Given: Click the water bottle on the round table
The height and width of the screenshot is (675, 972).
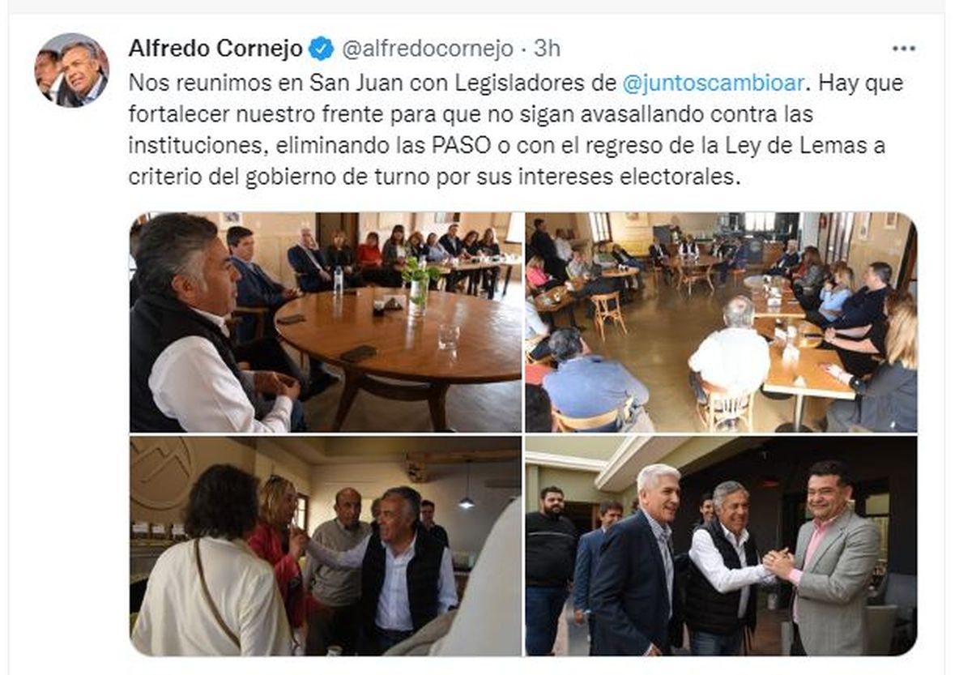Looking at the screenshot, I should click(338, 278).
